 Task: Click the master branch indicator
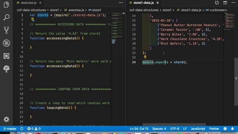point(10,129)
